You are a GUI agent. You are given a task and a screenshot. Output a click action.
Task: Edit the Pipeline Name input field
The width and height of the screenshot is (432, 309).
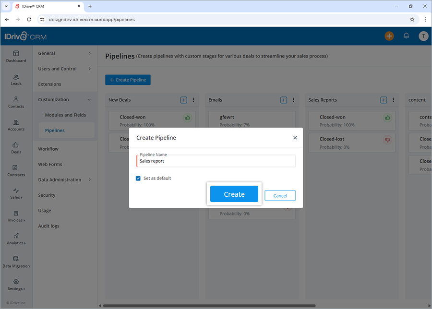click(x=216, y=161)
